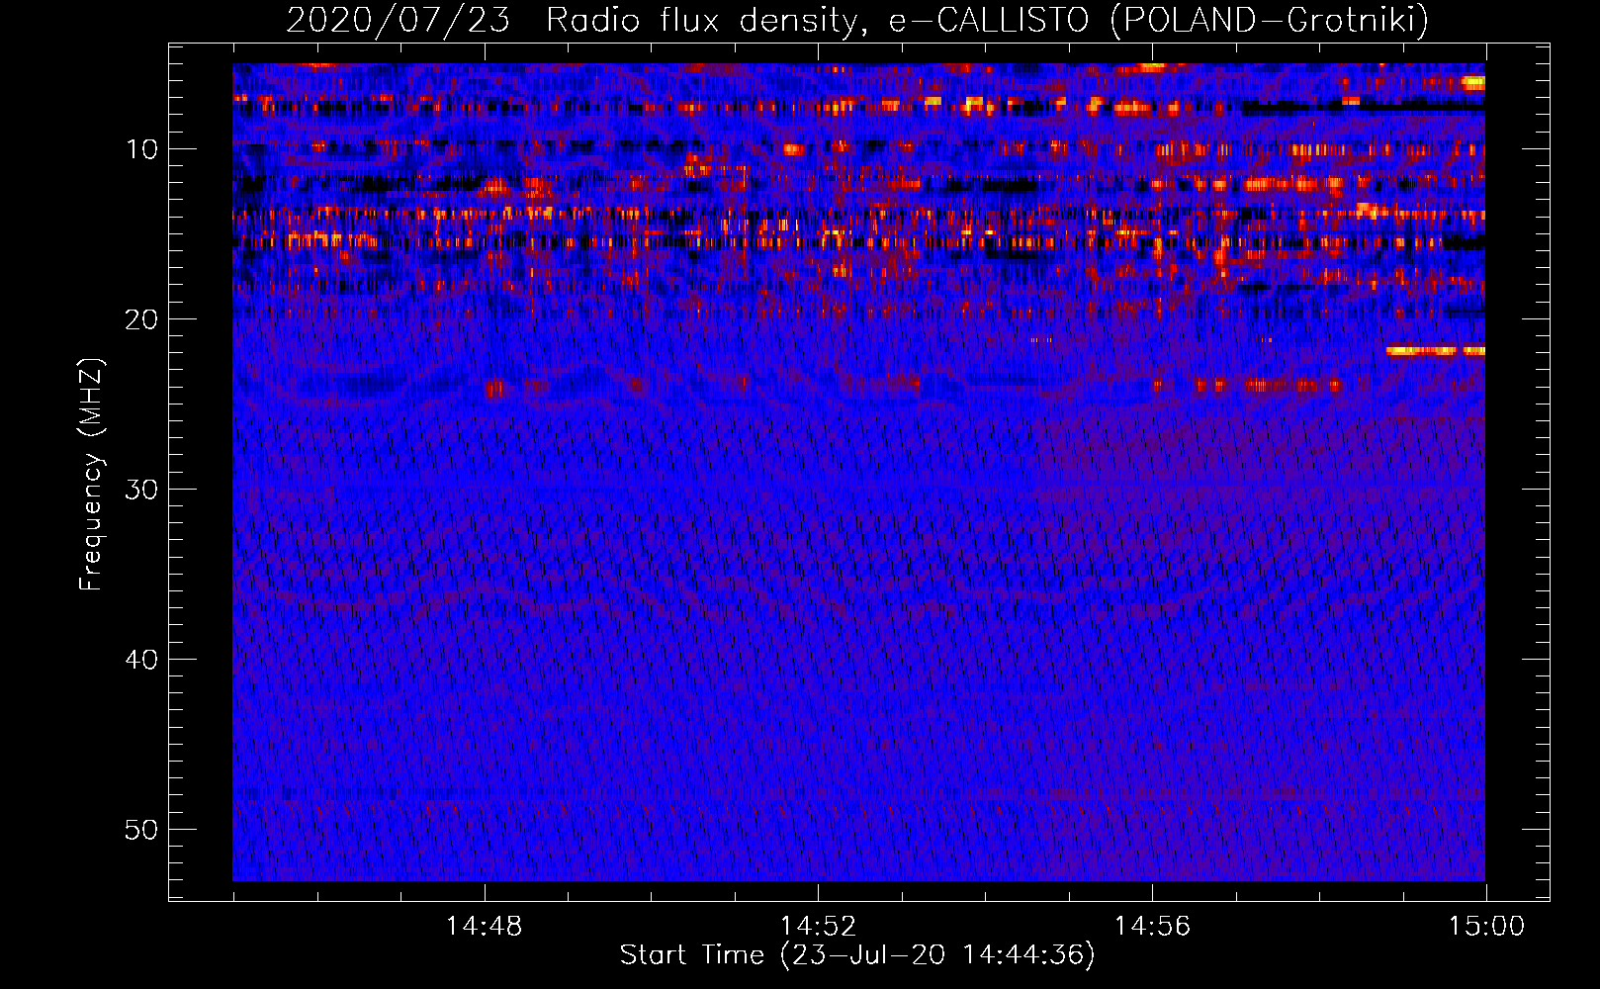This screenshot has width=1600, height=989.
Task: Click the 14:52 time tick label
Action: click(818, 927)
